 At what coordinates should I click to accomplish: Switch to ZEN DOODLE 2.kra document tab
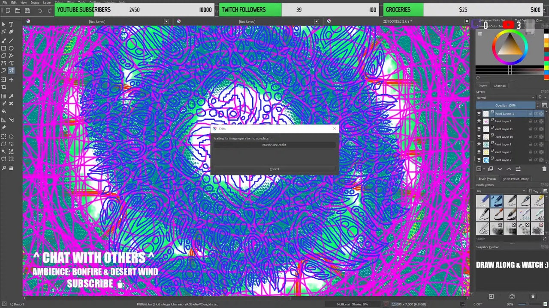click(398, 21)
